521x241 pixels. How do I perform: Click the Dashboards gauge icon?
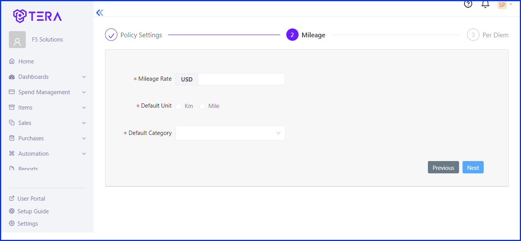[12, 76]
